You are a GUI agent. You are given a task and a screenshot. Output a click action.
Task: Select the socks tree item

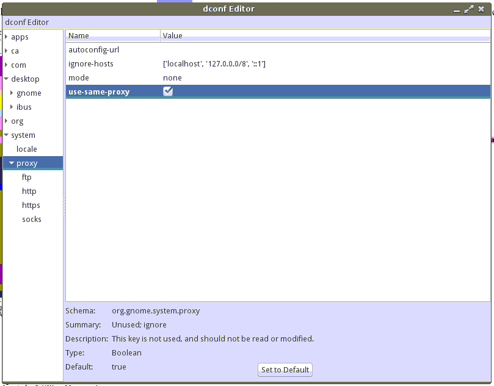32,220
